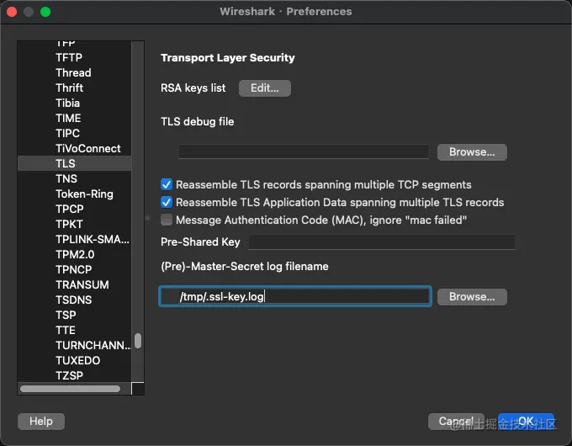572x446 pixels.
Task: Click the green zoom window button
Action: click(45, 12)
